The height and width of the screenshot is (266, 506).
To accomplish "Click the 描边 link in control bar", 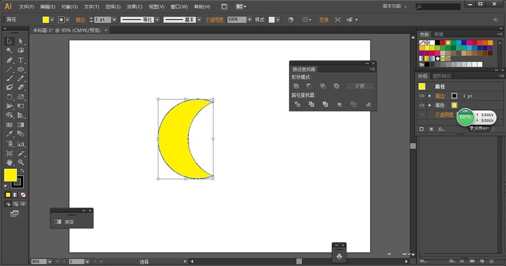I will tap(80, 20).
